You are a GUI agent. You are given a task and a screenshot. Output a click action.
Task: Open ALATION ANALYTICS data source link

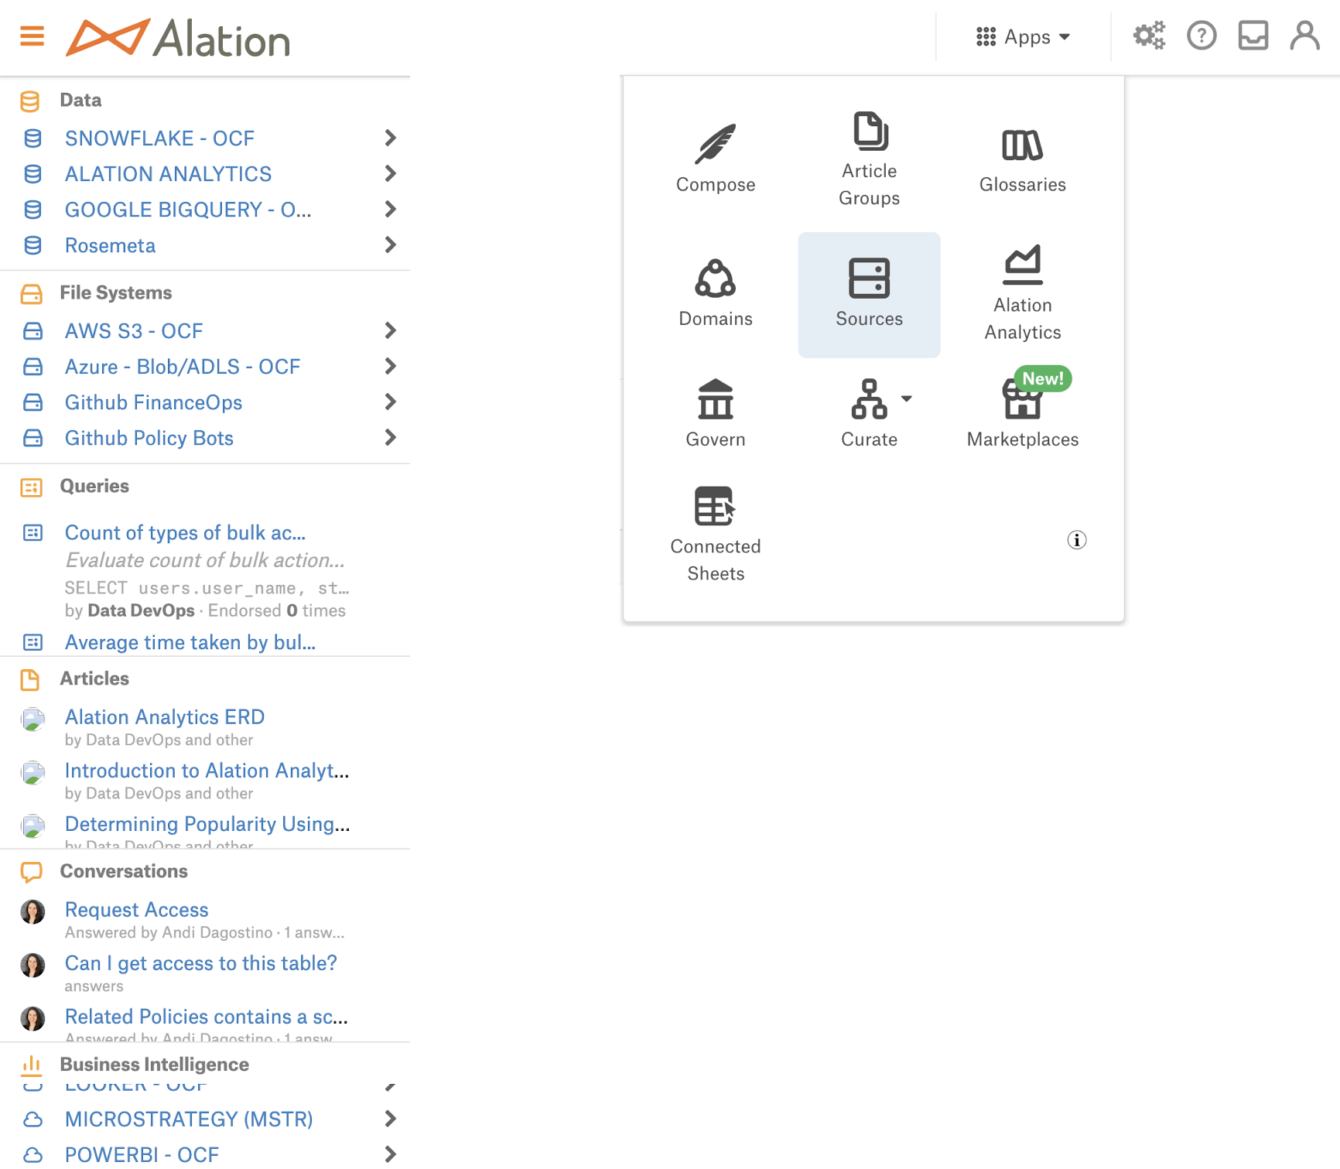point(168,174)
